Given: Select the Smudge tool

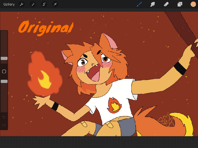Looking at the screenshot, I should tap(153, 5).
